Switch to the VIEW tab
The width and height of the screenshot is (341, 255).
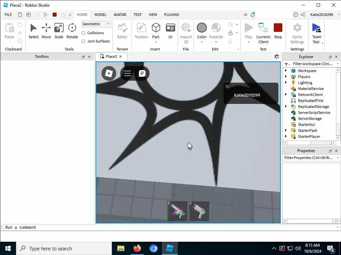pos(153,15)
